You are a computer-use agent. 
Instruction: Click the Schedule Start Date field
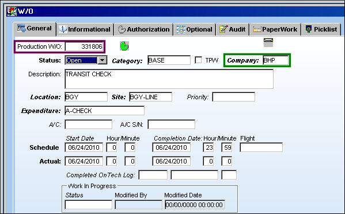(x=84, y=147)
